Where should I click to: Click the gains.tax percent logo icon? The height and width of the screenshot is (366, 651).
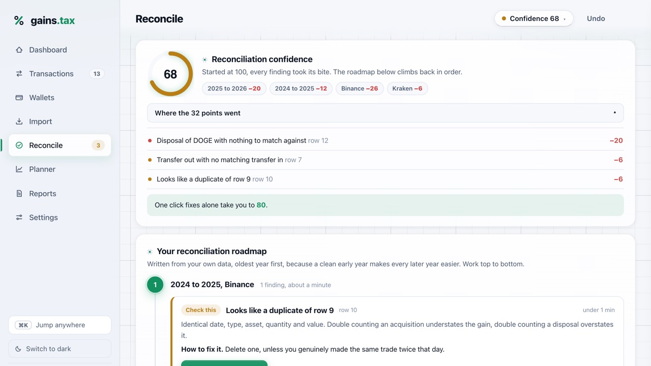point(19,20)
